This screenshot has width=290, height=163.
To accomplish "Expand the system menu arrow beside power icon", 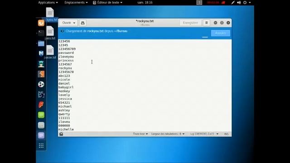I will coord(250,3).
